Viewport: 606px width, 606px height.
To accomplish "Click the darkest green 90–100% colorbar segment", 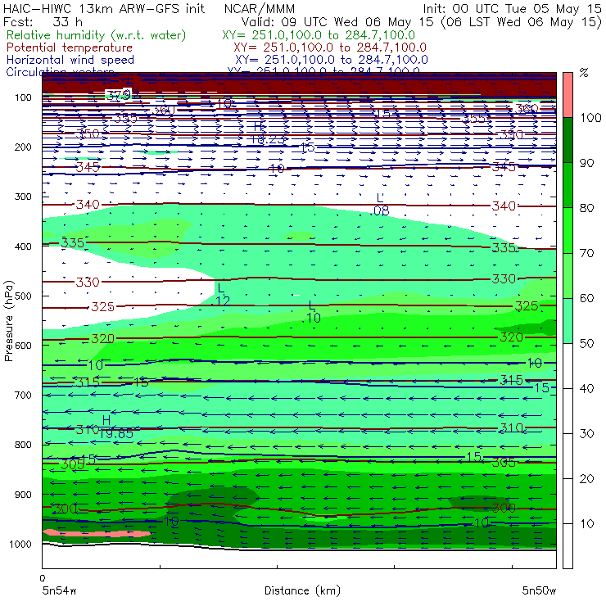I will [x=568, y=140].
